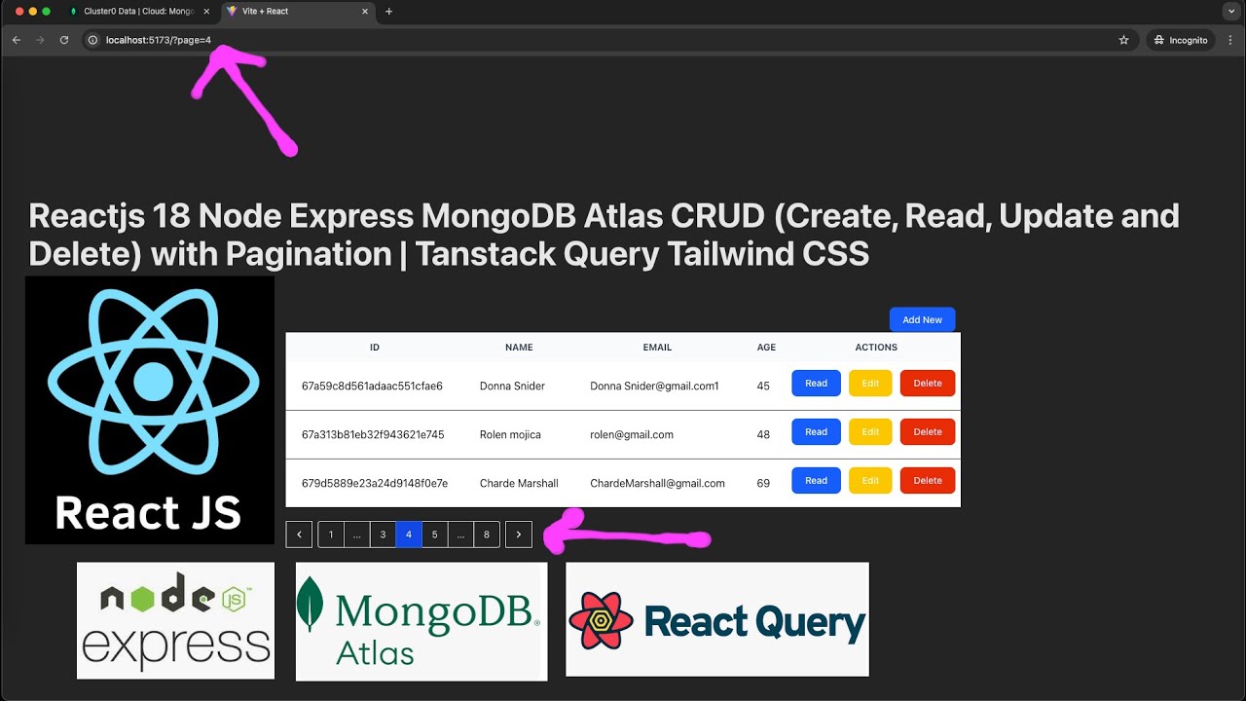The image size is (1246, 701).
Task: Go to next page with right chevron
Action: pyautogui.click(x=519, y=535)
